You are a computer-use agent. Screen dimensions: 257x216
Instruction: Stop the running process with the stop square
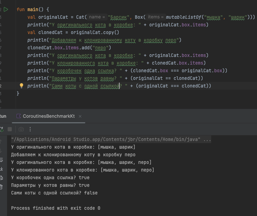tap(10, 129)
